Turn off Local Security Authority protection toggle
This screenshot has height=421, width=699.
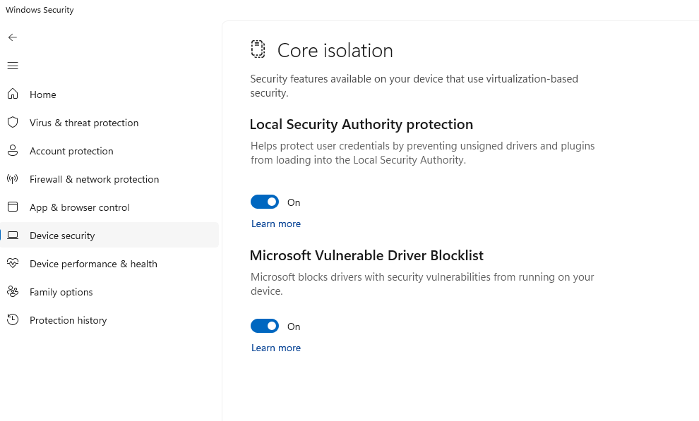point(265,202)
